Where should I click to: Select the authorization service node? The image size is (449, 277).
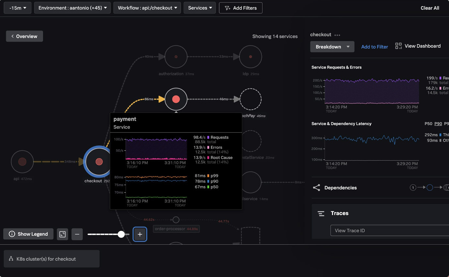[176, 57]
